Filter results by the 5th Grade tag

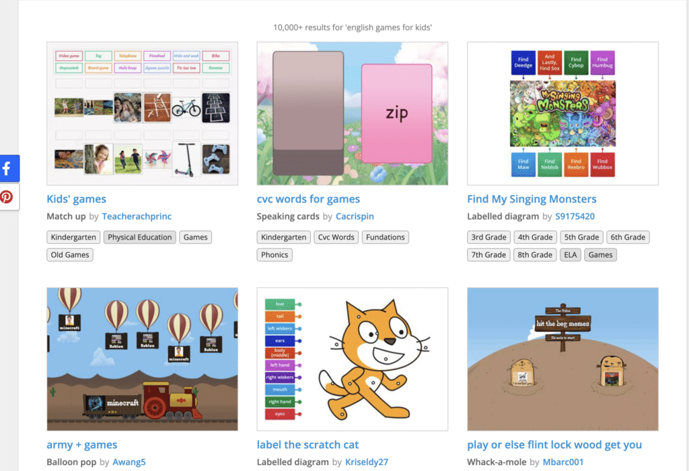pos(581,237)
